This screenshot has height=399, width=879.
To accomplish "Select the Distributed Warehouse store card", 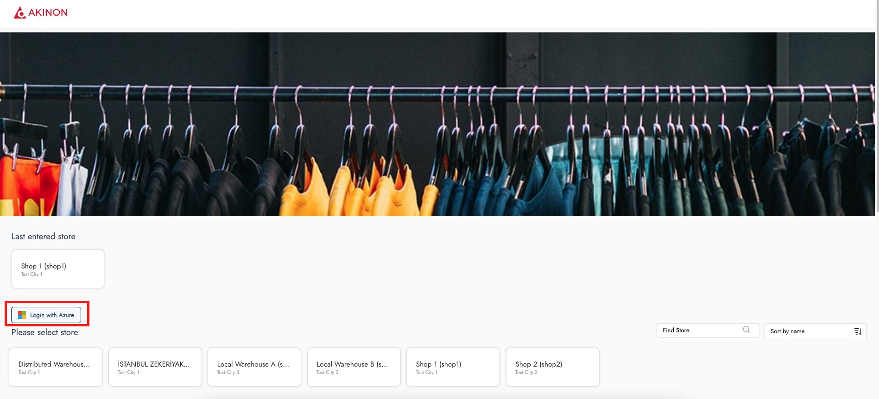I will pos(56,367).
